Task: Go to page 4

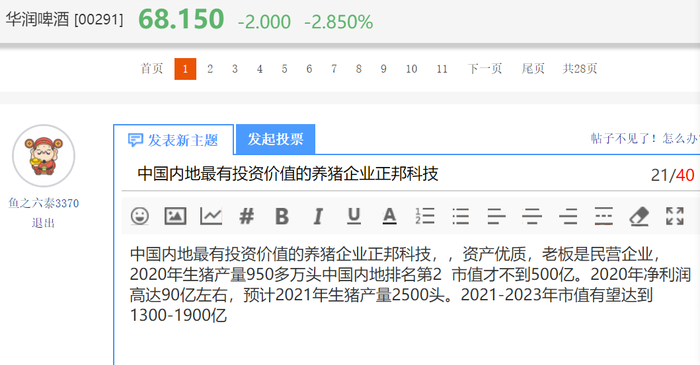Action: click(x=259, y=69)
